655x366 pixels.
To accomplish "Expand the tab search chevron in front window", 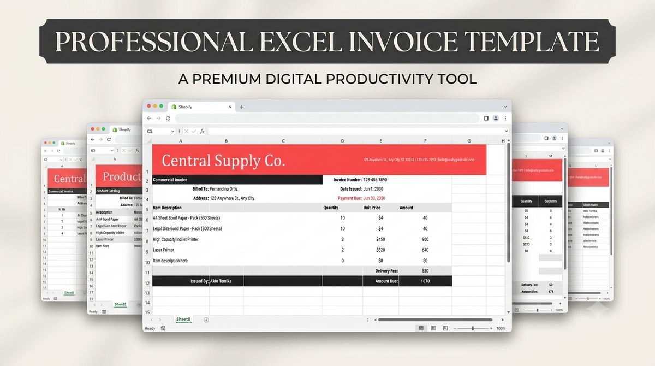I will [x=504, y=107].
